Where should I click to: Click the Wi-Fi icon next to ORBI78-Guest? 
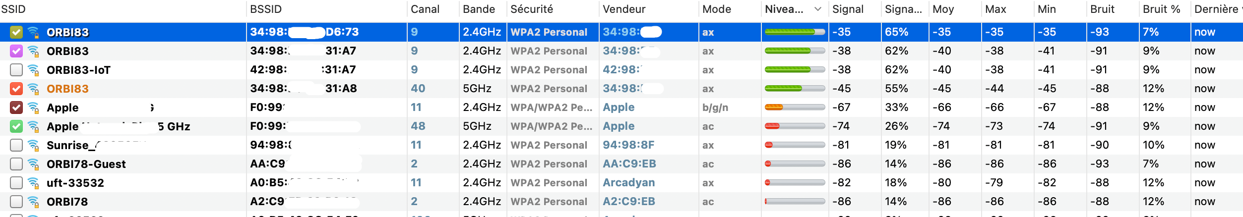[33, 164]
